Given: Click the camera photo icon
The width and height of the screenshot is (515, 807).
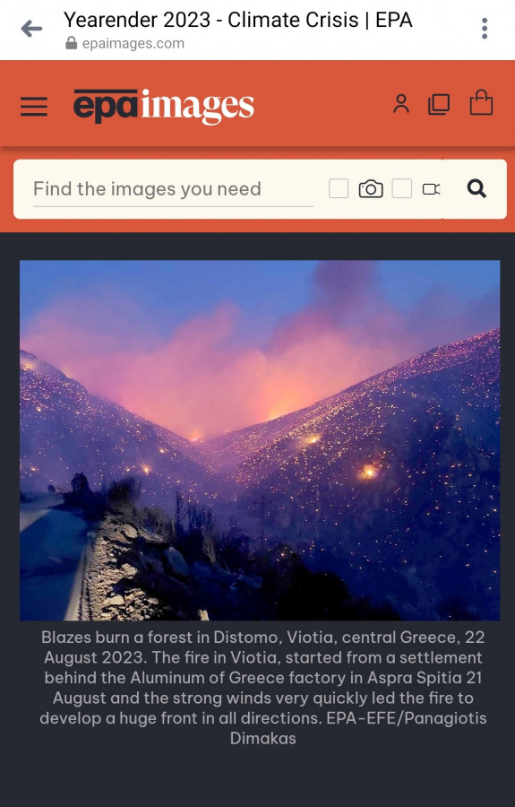Looking at the screenshot, I should pos(371,189).
